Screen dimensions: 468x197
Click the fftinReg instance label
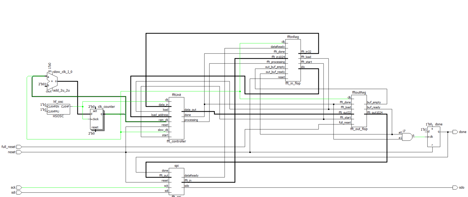click(293, 37)
